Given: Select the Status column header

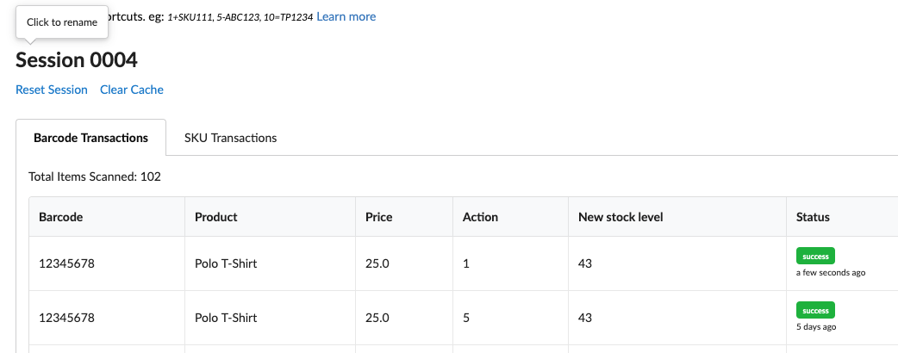Looking at the screenshot, I should (x=813, y=217).
